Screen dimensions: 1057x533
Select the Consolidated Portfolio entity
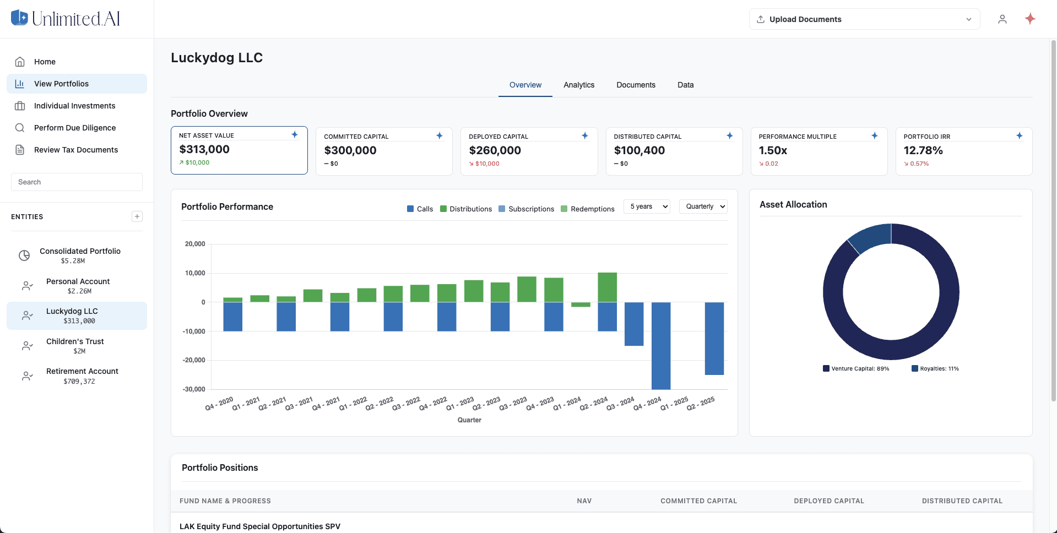[77, 255]
